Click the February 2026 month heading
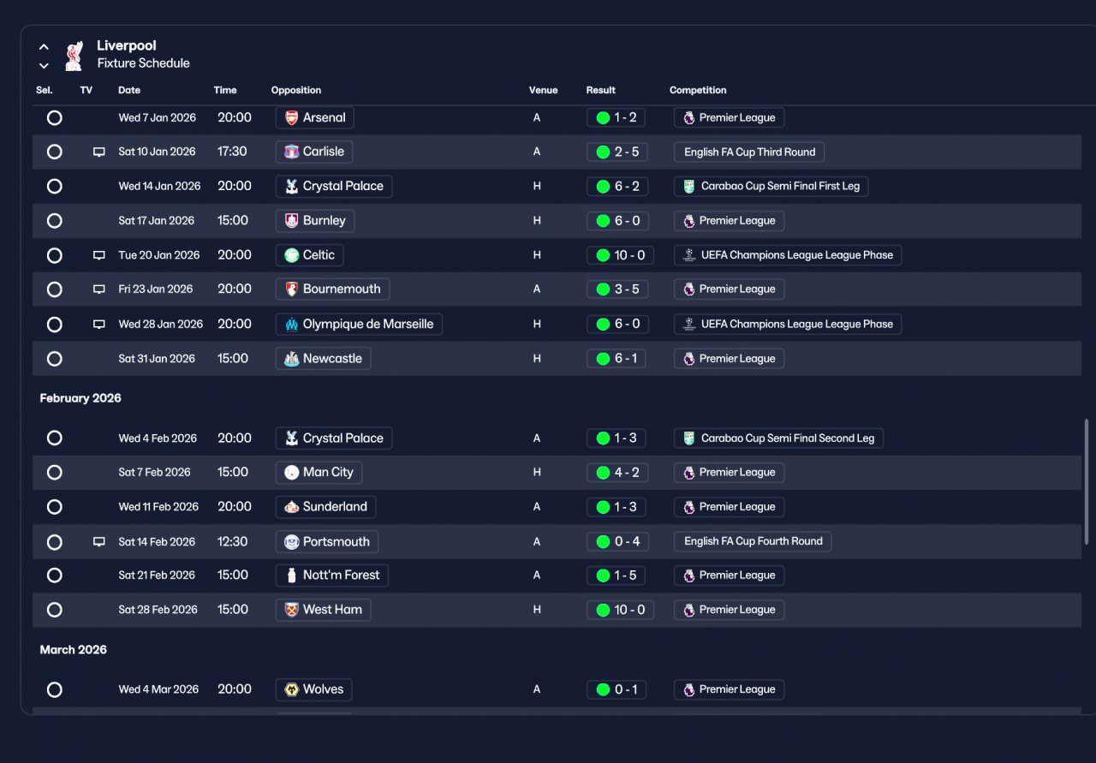The image size is (1096, 763). pos(80,398)
